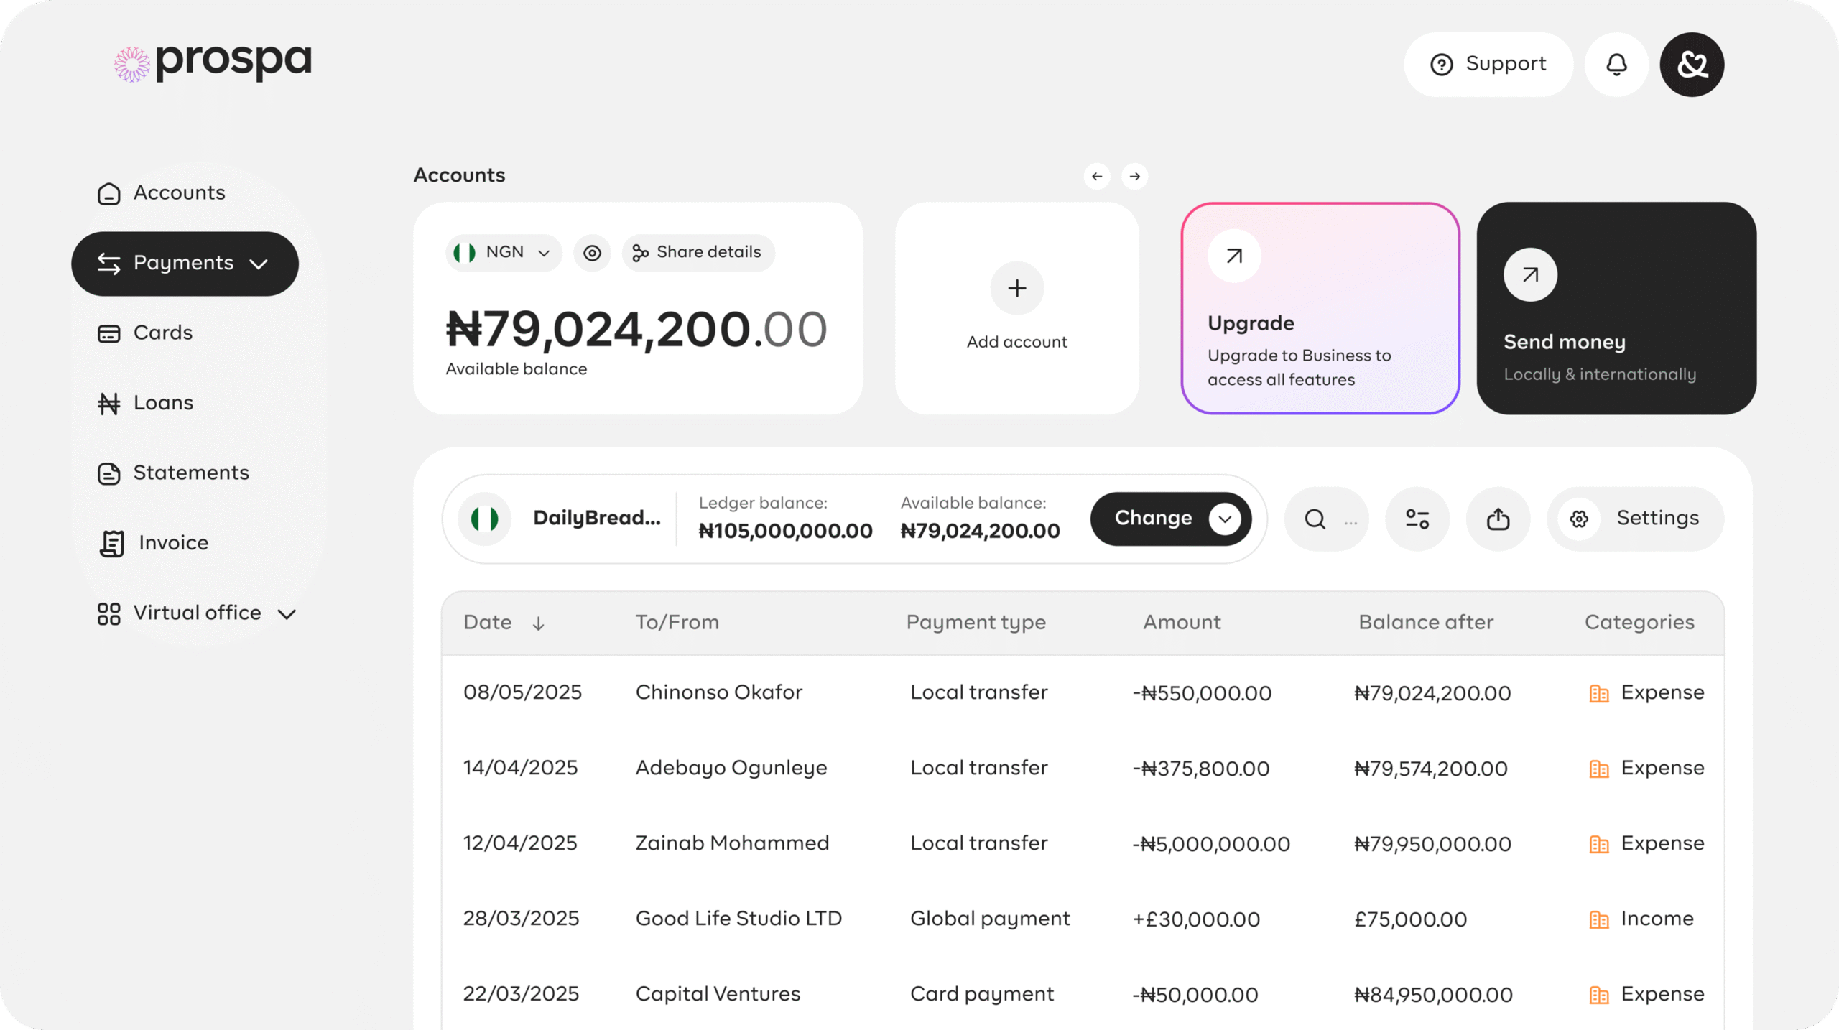Click the Amount column header
The height and width of the screenshot is (1030, 1839).
1182,622
